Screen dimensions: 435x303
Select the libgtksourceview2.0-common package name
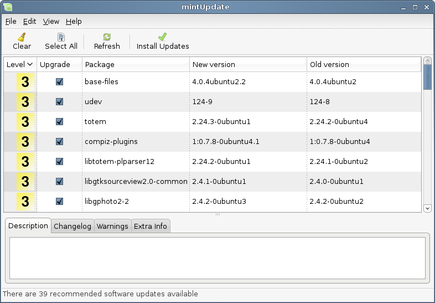pyautogui.click(x=136, y=182)
